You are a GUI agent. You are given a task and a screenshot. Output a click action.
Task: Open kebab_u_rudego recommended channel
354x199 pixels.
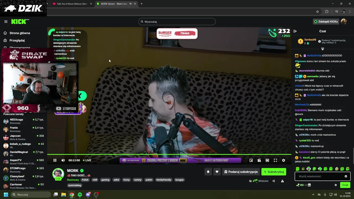(24, 146)
